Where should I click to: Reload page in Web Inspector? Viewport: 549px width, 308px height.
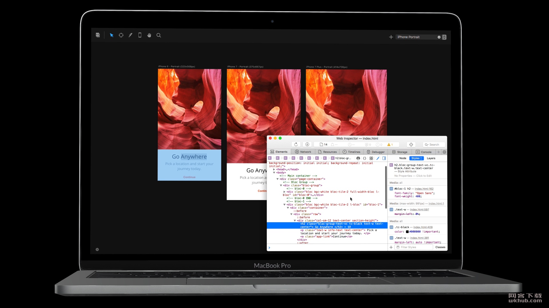pos(296,145)
